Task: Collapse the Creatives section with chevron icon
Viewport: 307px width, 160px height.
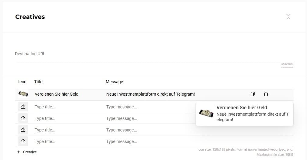Action: point(288,17)
